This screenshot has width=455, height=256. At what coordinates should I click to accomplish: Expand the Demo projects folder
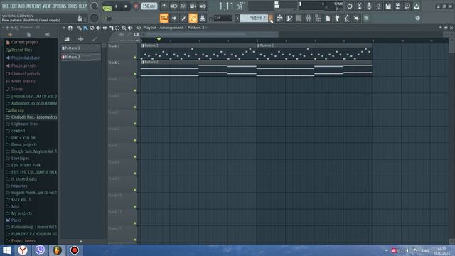click(23, 144)
